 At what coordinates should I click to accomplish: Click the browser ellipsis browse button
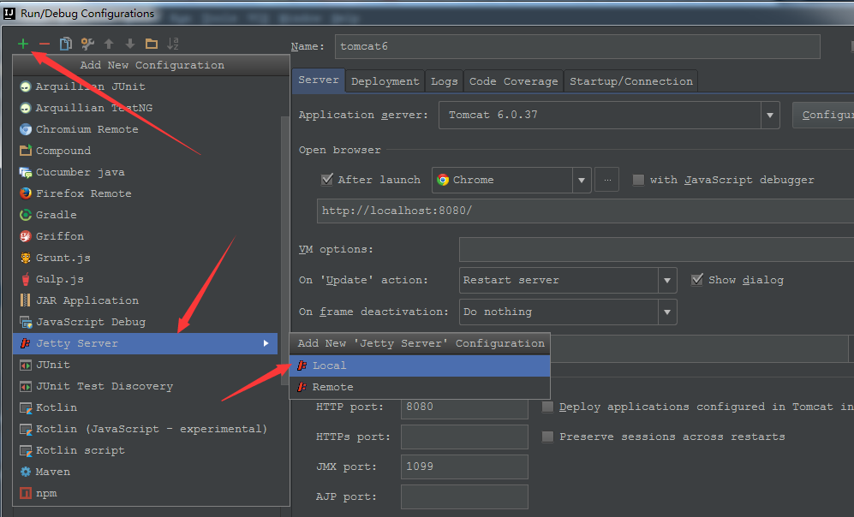[x=606, y=180]
